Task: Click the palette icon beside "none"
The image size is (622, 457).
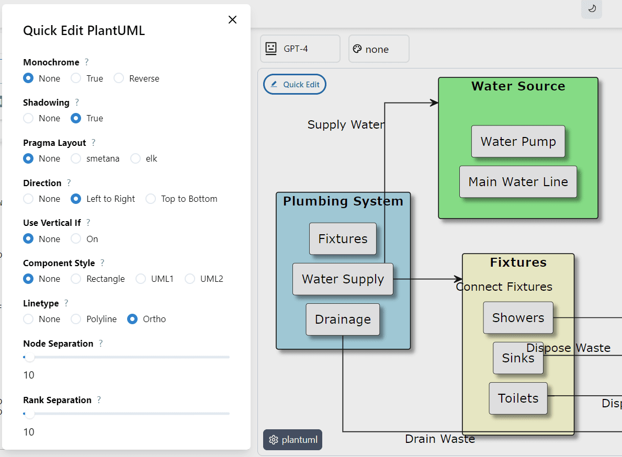Action: click(x=357, y=49)
